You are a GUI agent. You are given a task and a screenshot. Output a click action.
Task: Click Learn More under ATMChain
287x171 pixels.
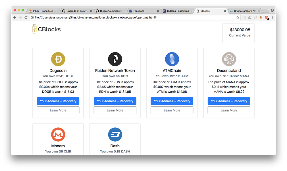click(172, 110)
